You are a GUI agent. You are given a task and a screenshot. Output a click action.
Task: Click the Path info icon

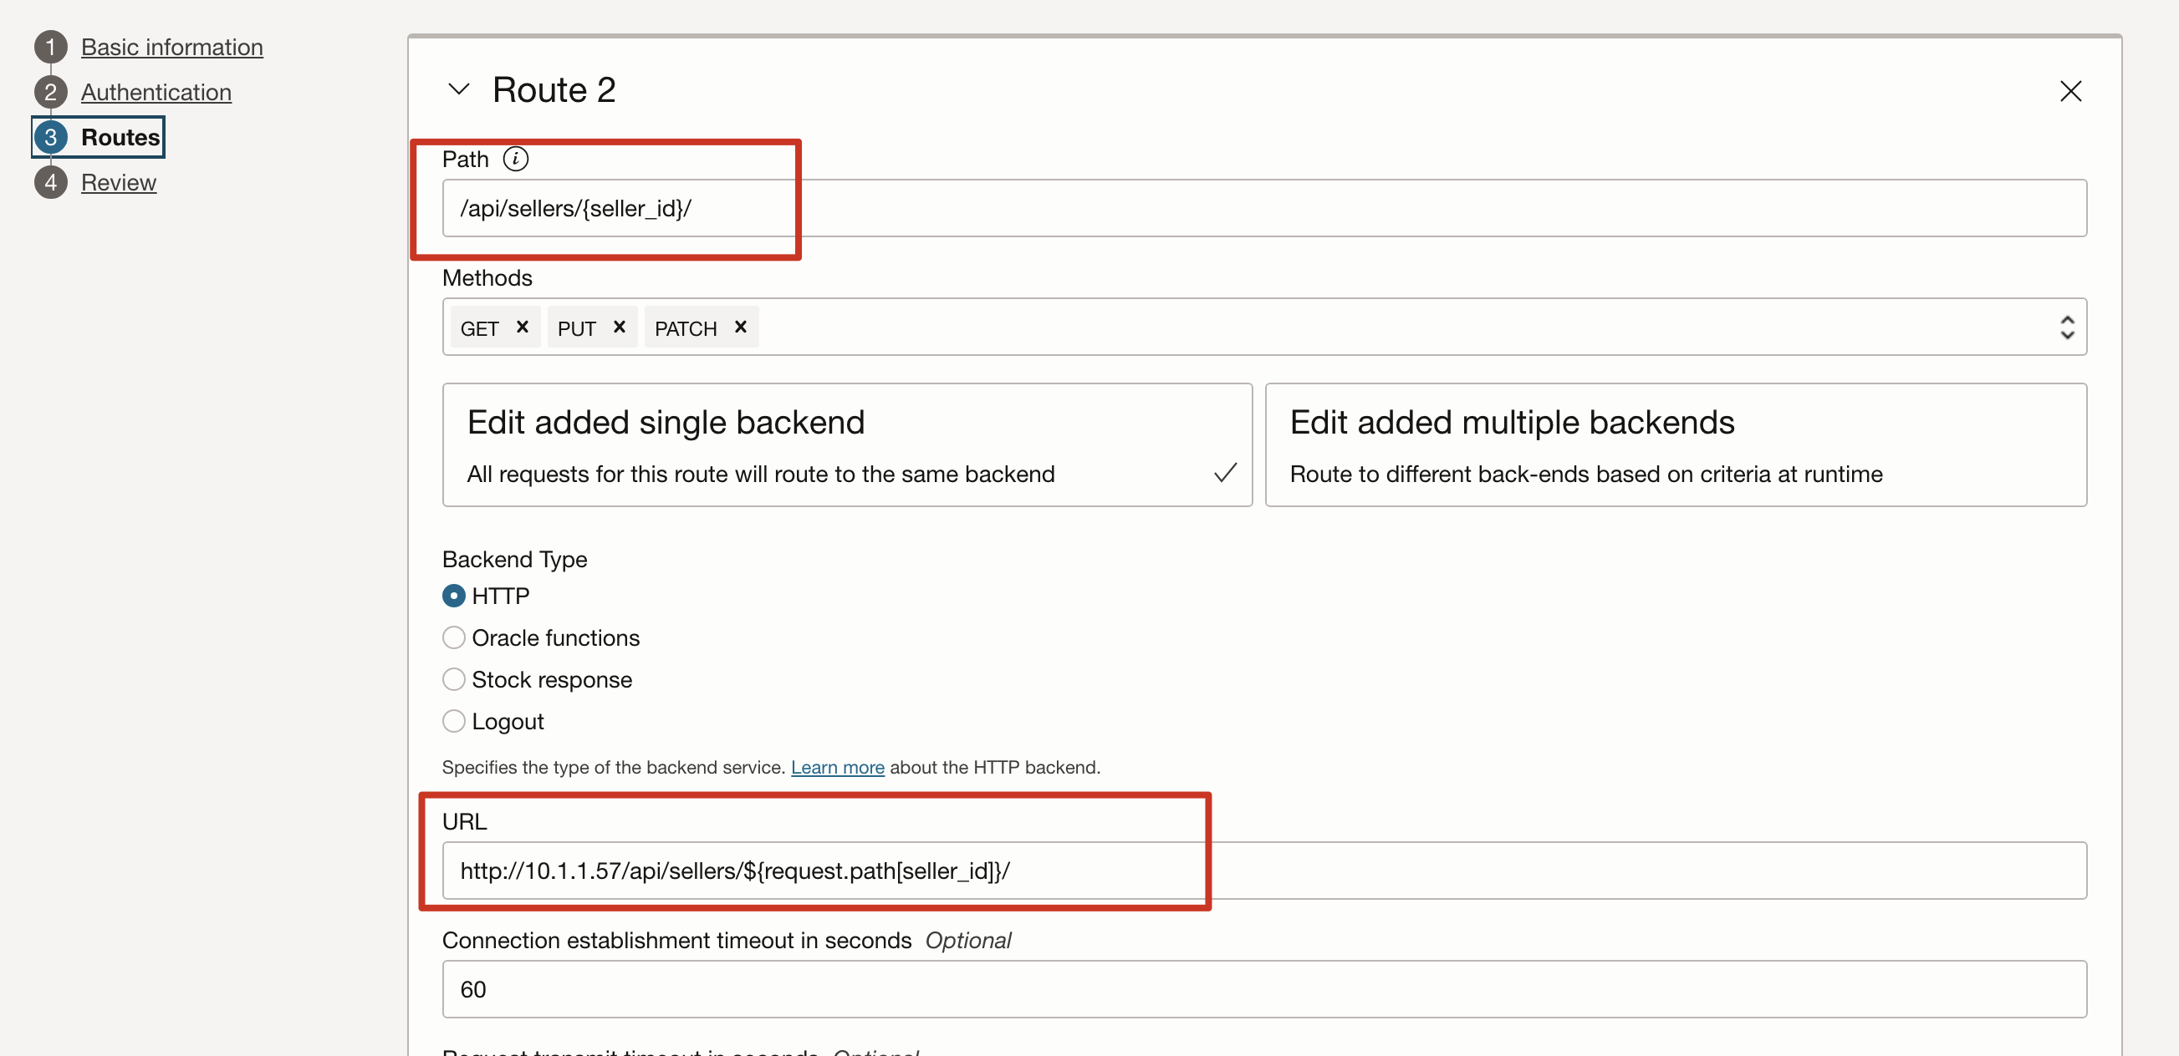pyautogui.click(x=515, y=159)
